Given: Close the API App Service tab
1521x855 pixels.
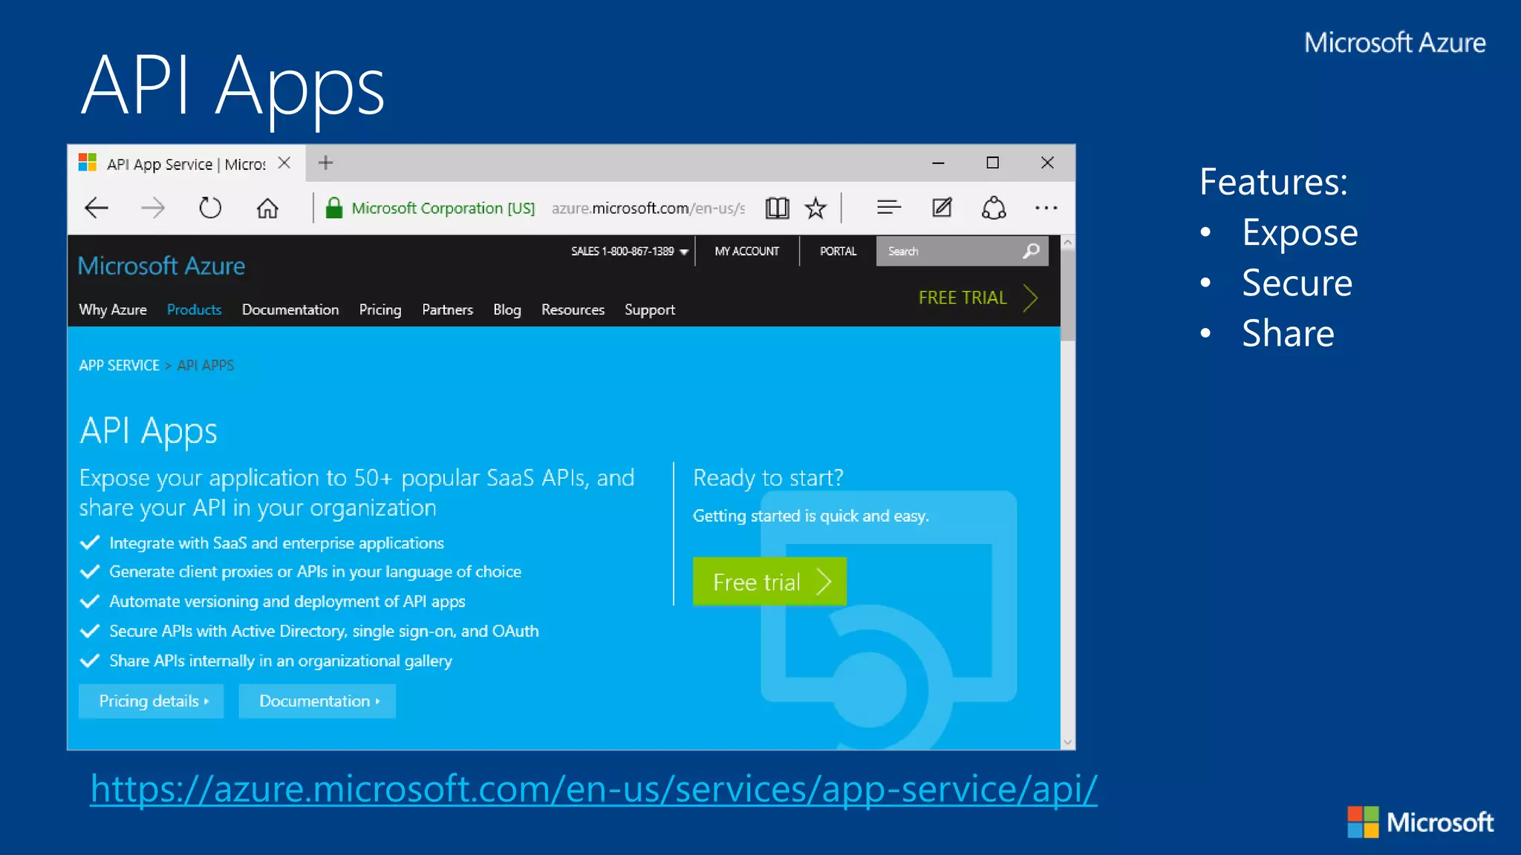Looking at the screenshot, I should (x=284, y=163).
